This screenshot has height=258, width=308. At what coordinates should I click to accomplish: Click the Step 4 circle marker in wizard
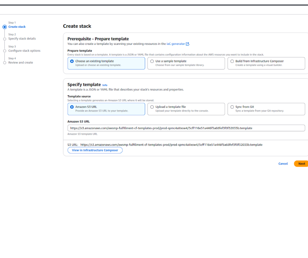coord(5,63)
